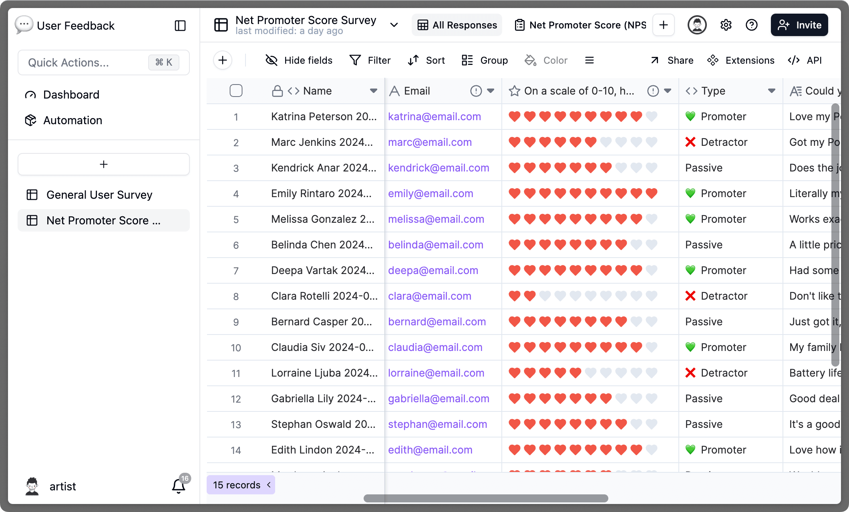Open the Share options
Screen dimensions: 849x512
[672, 60]
